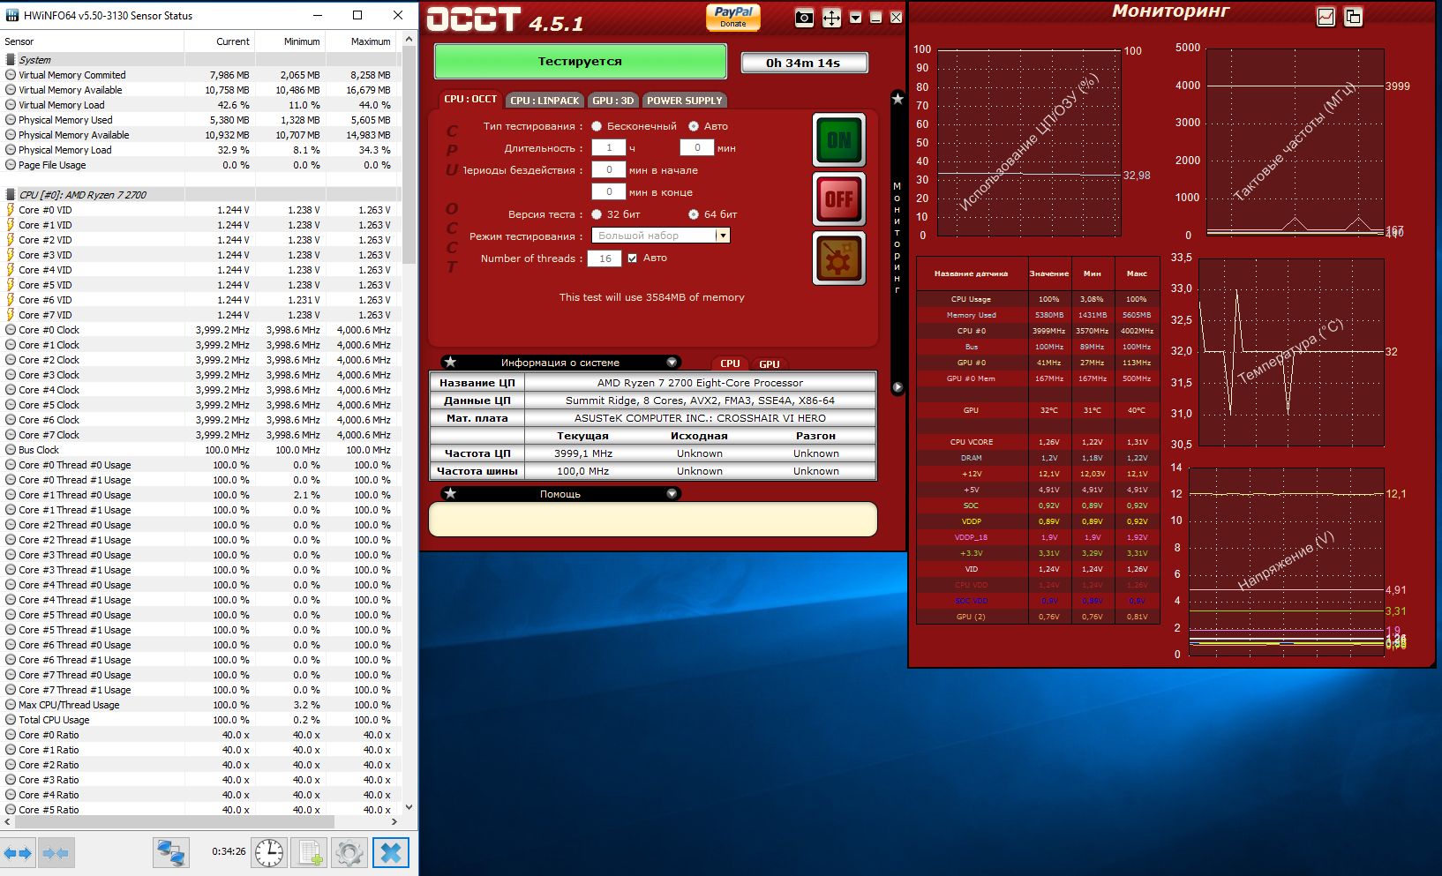This screenshot has width=1442, height=876.
Task: Click the HWiNFO scroll right arrow
Action: tap(394, 821)
